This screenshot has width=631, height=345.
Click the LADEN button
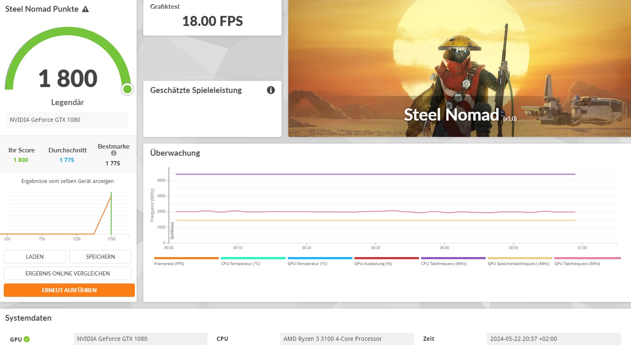tap(35, 257)
